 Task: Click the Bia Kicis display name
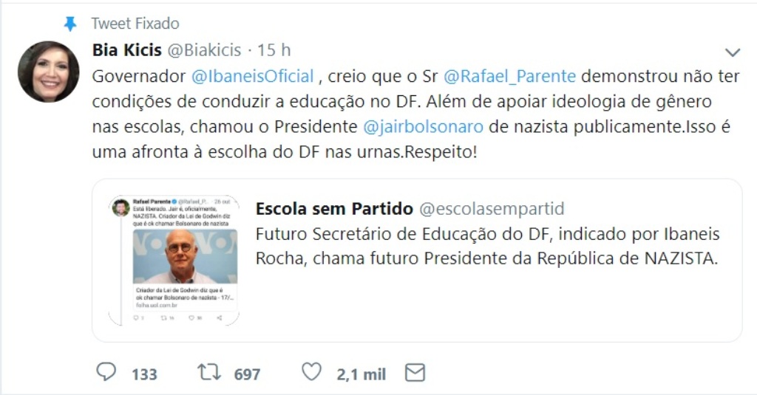click(126, 50)
